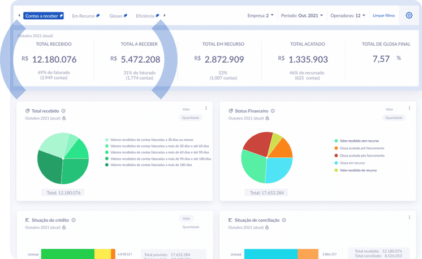Click info icon next to Total recebido

[x=63, y=111]
